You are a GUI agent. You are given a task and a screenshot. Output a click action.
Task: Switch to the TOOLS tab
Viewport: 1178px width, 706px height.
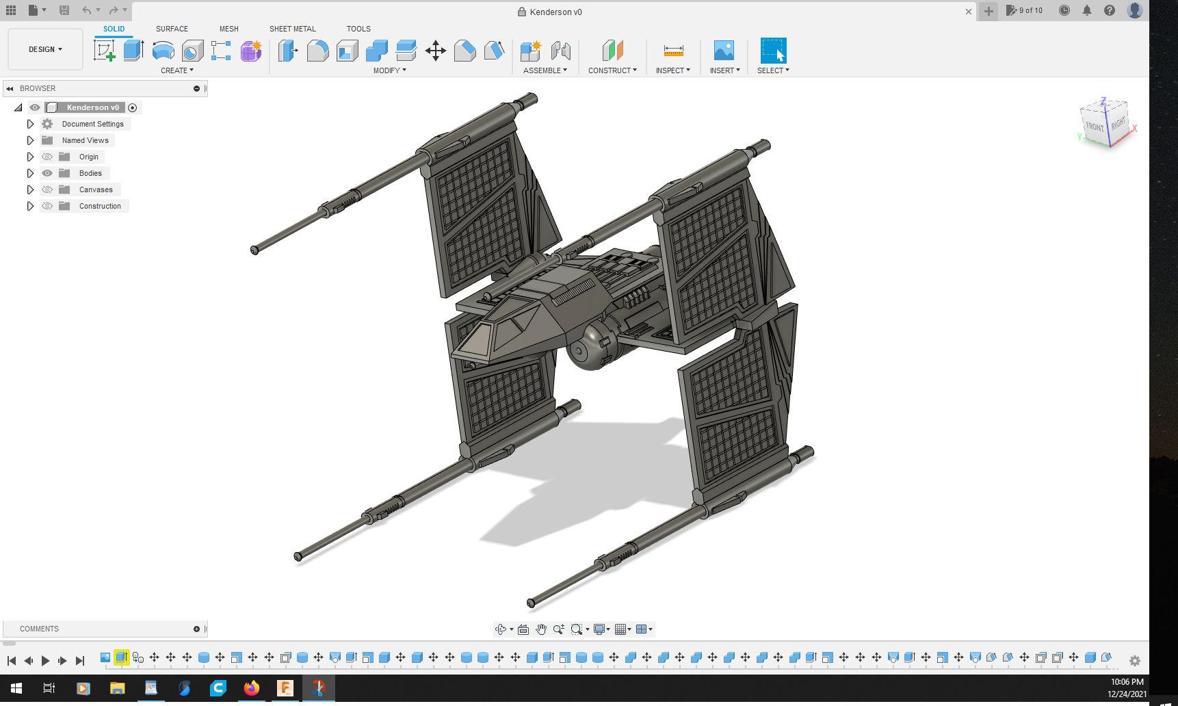pos(358,29)
